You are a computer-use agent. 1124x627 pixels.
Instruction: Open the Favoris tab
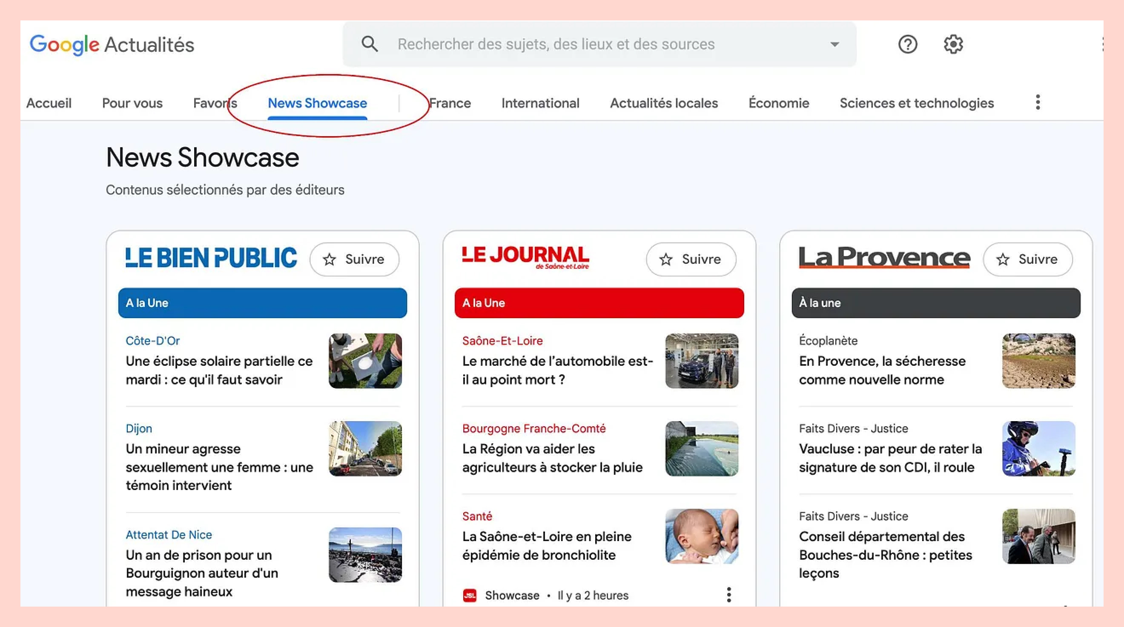[215, 103]
